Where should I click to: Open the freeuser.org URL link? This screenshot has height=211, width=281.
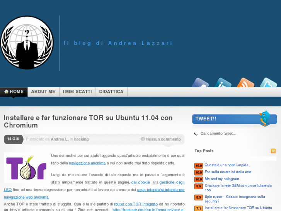[148, 209]
